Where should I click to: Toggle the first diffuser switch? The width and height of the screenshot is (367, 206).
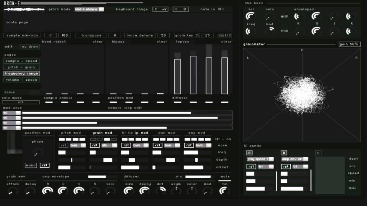pyautogui.click(x=178, y=102)
